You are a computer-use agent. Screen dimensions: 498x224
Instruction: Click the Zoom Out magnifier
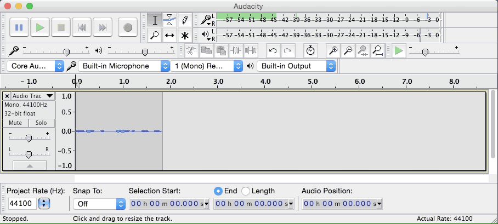348,51
